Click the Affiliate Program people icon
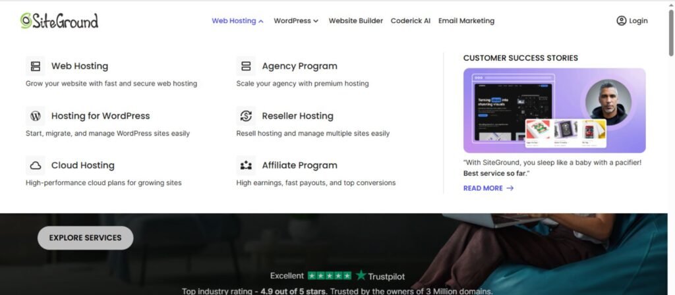Screen dimensions: 675x295 (x=246, y=165)
